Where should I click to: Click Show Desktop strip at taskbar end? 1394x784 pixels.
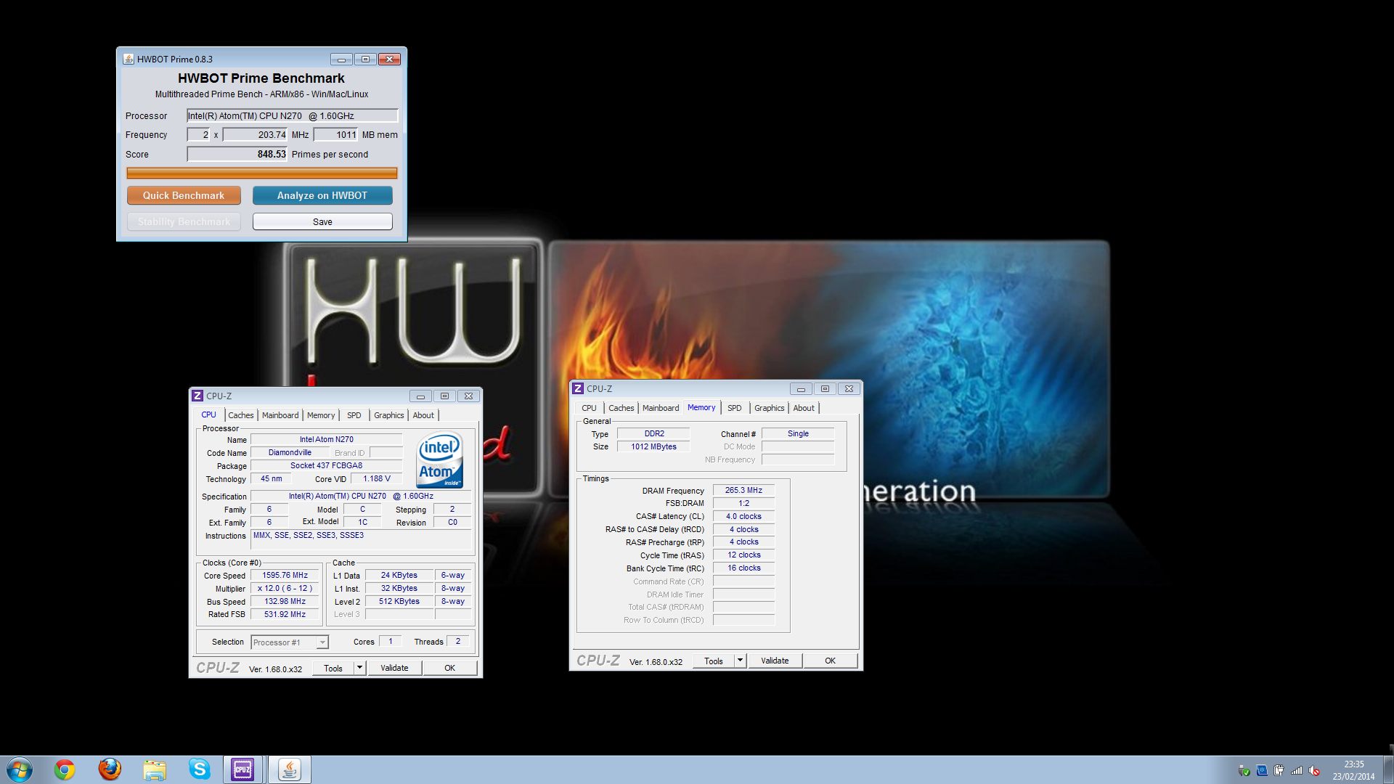click(1389, 769)
